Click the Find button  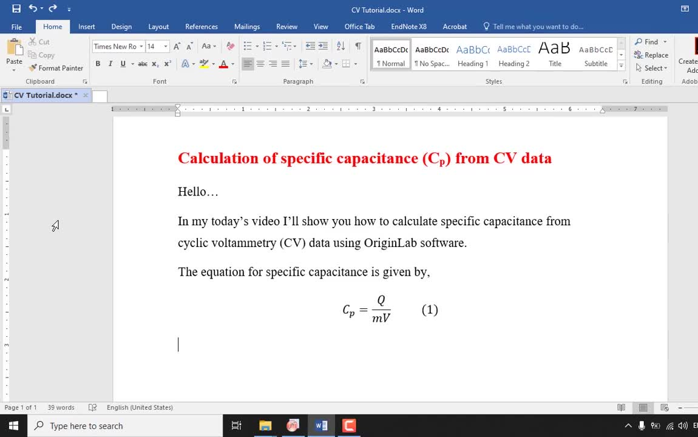click(647, 42)
